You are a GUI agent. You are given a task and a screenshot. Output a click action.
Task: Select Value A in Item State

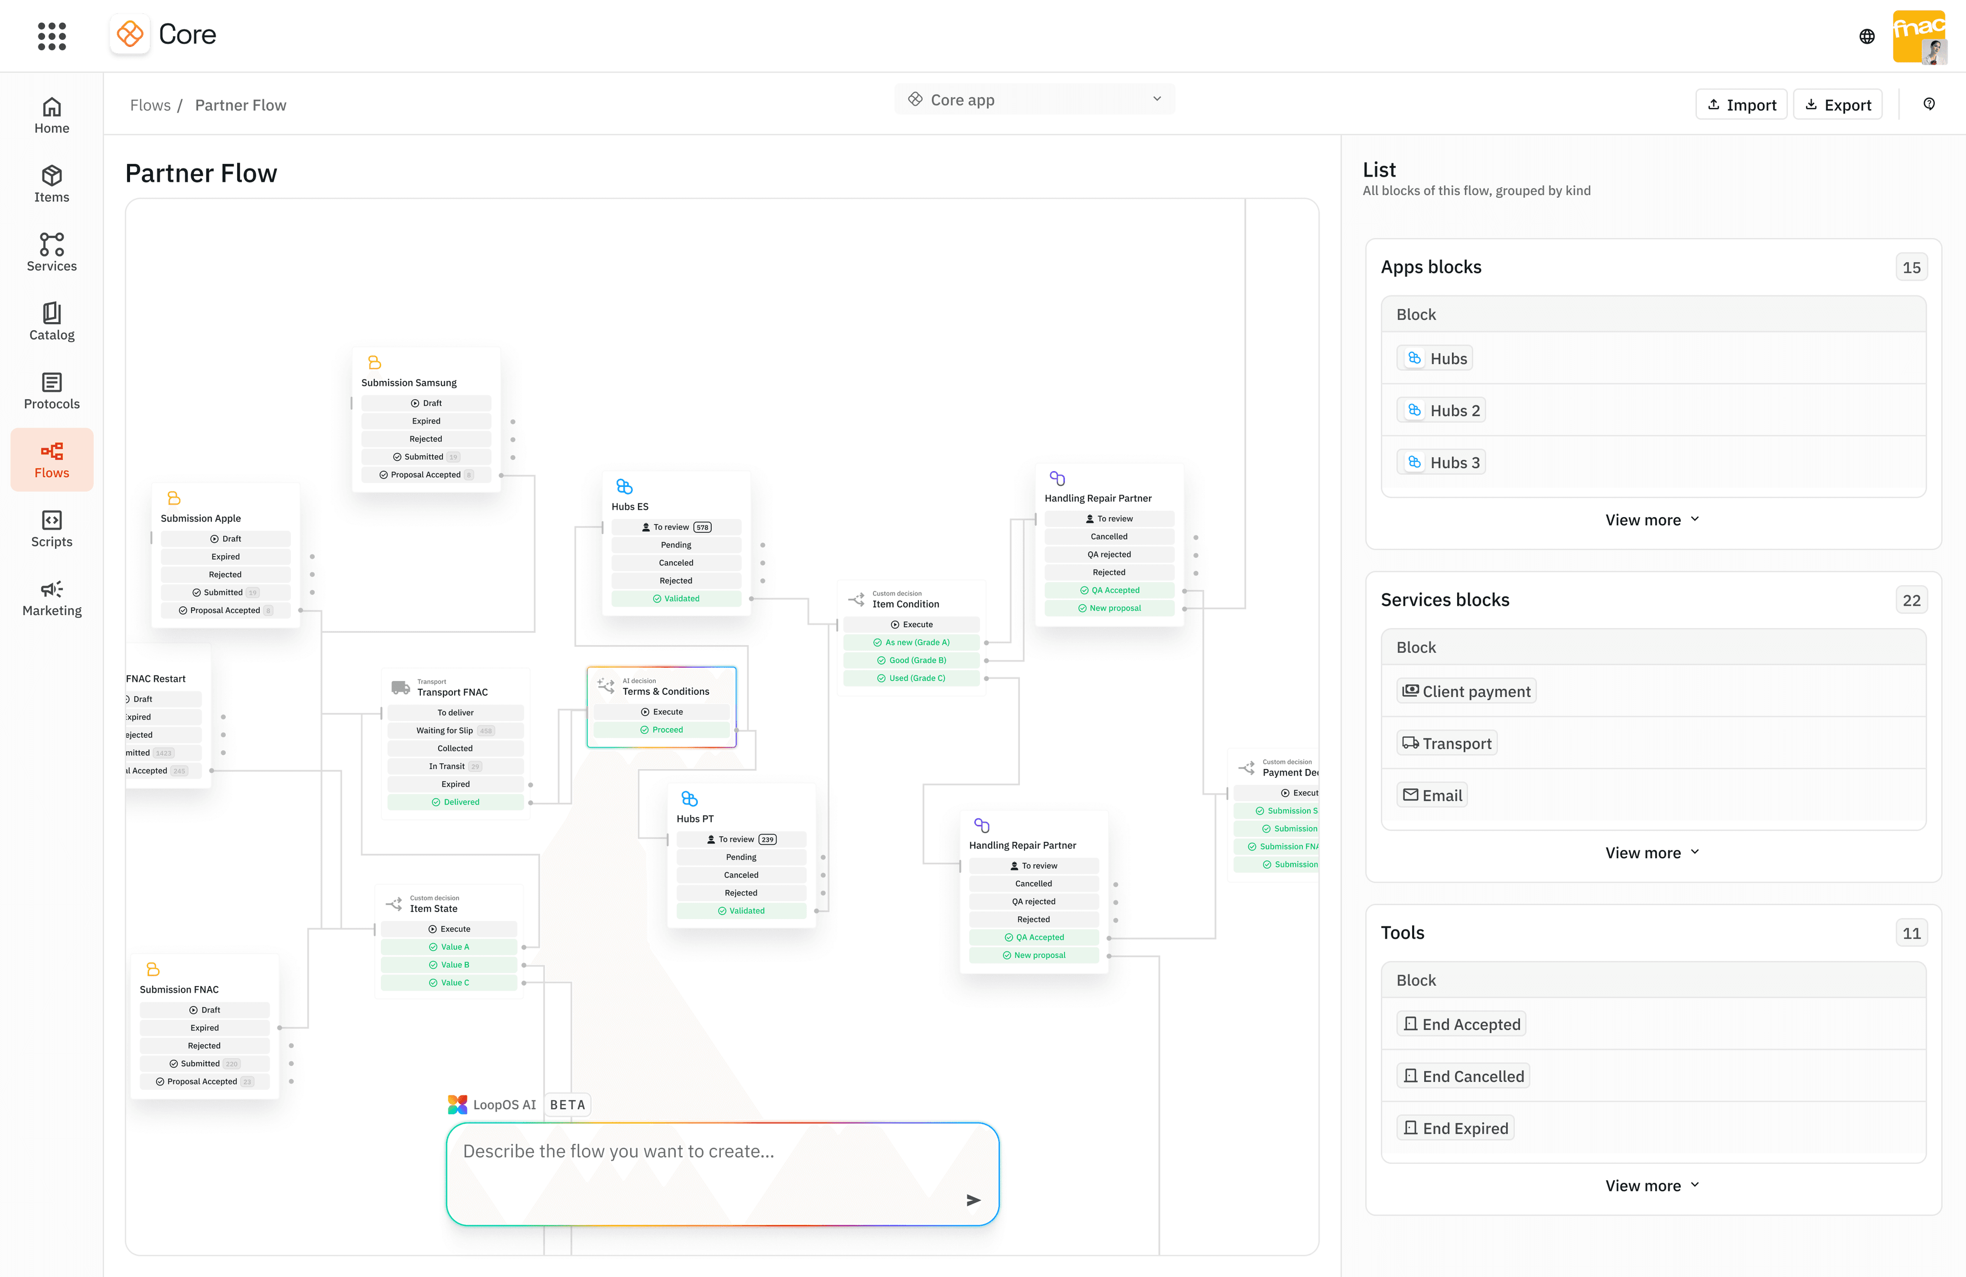click(x=450, y=947)
